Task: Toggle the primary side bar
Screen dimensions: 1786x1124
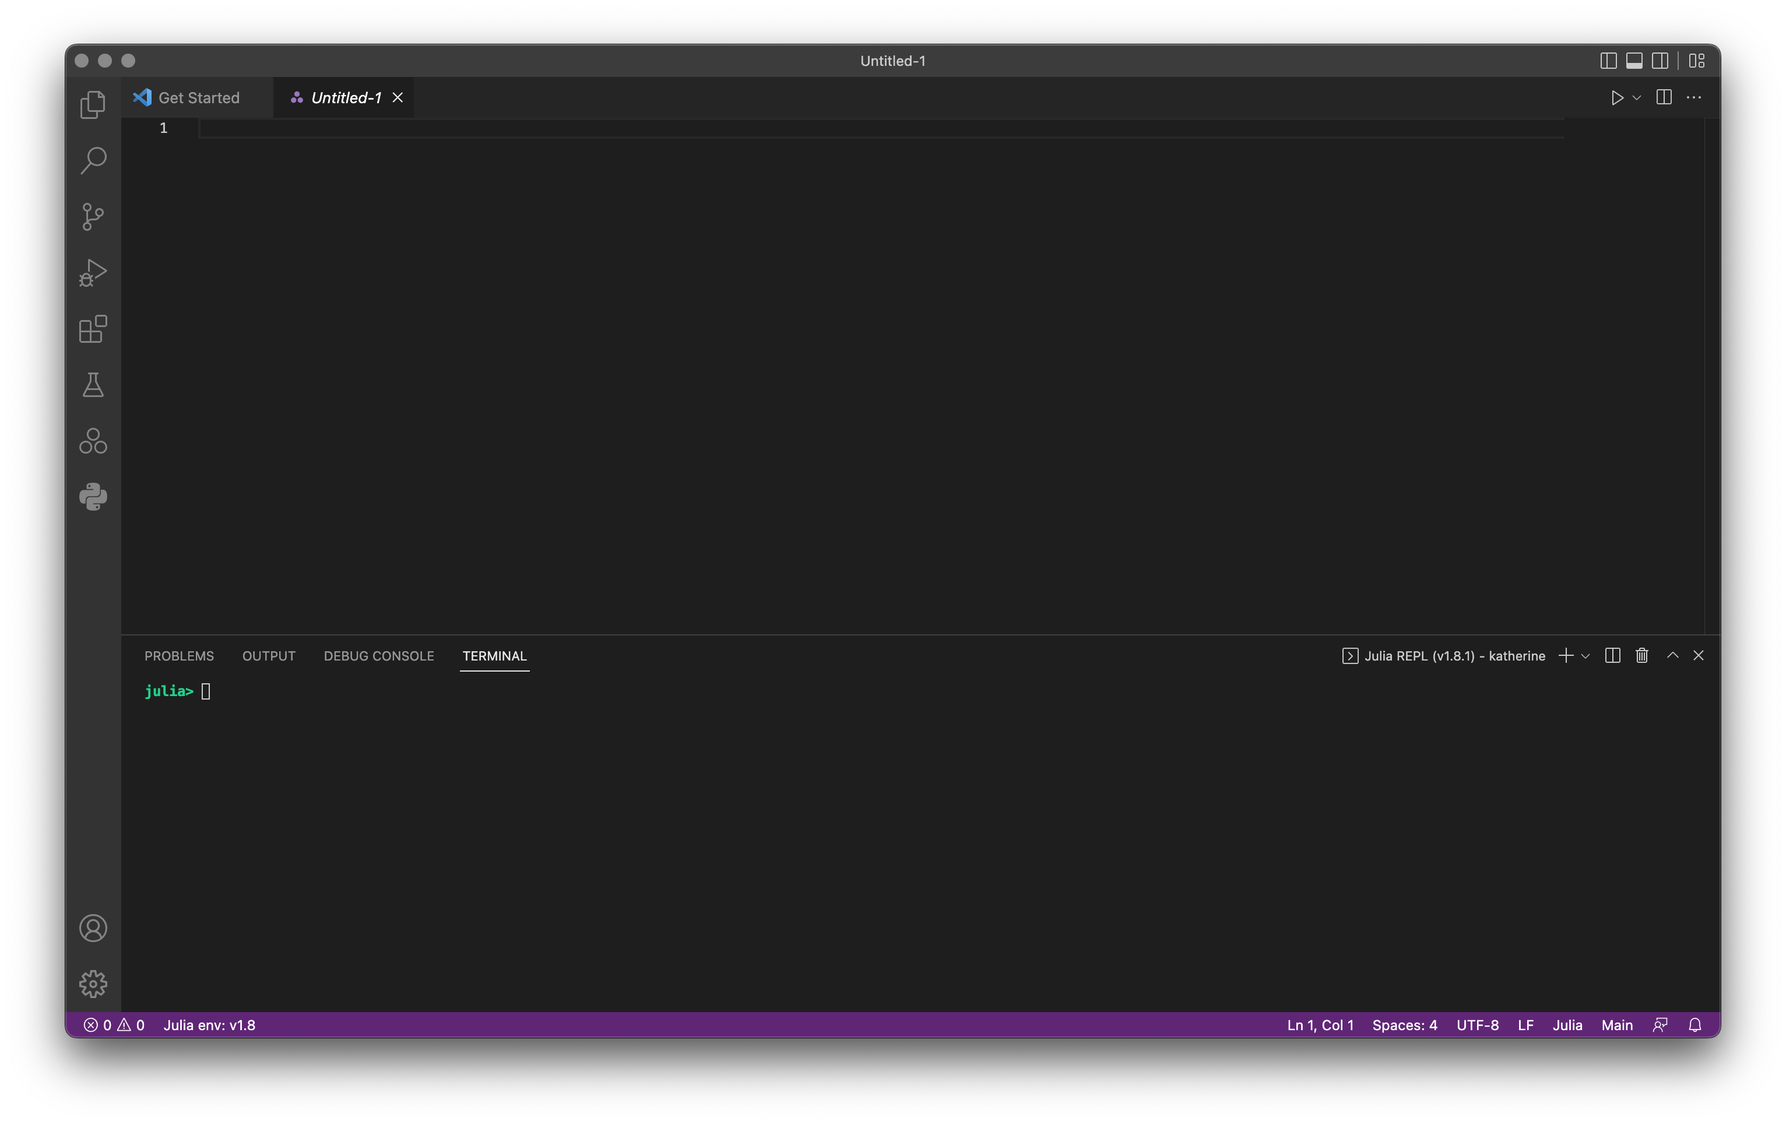Action: pyautogui.click(x=1608, y=61)
